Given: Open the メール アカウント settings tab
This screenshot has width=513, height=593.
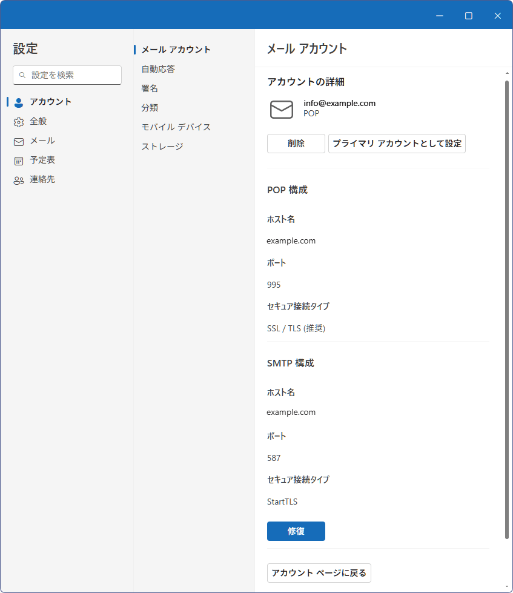Looking at the screenshot, I should tap(176, 50).
